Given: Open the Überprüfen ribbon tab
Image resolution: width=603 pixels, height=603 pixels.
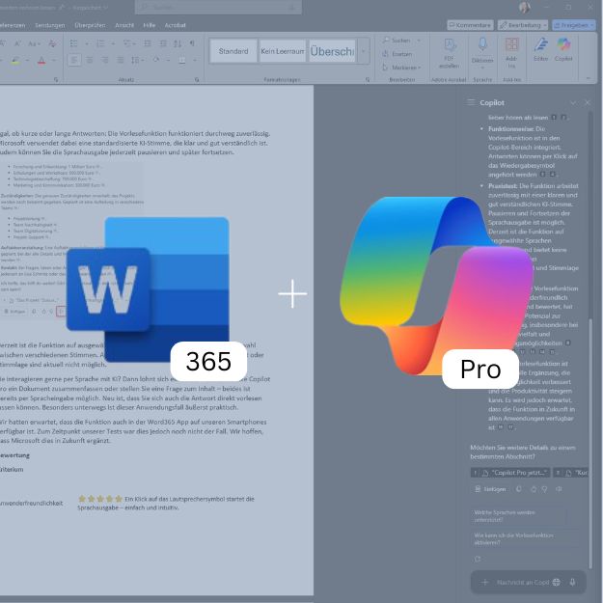Looking at the screenshot, I should (90, 25).
